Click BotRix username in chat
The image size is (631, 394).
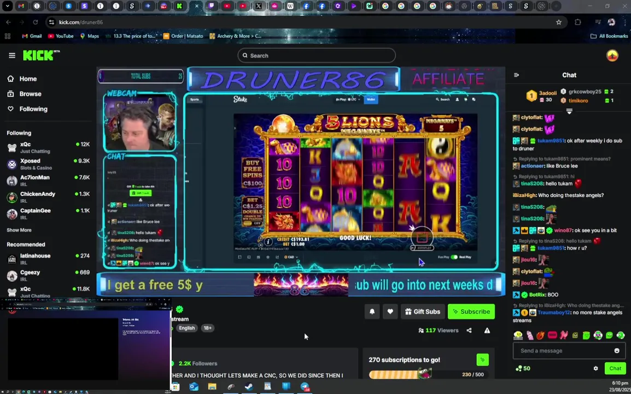537,295
